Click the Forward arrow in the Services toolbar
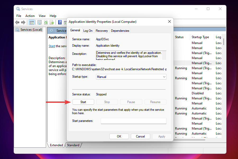Screen dimensions: 238x159 (x=23, y=23)
